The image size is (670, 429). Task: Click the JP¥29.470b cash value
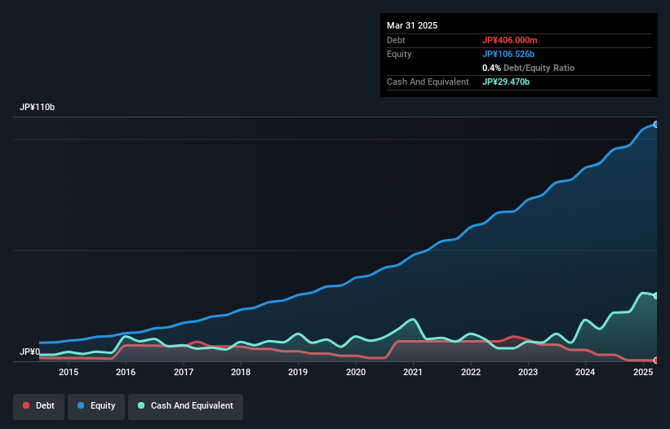tap(506, 82)
